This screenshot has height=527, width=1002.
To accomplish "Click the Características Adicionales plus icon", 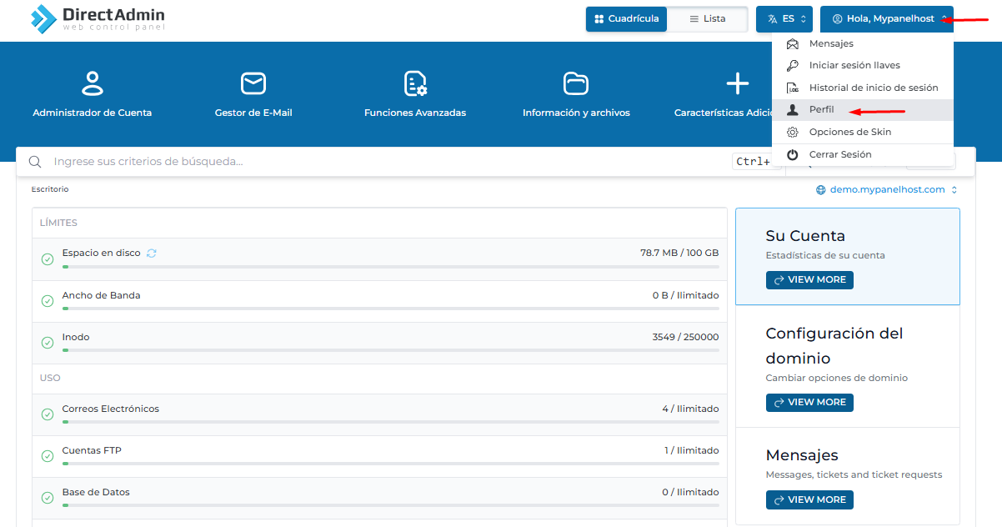I will click(x=737, y=83).
